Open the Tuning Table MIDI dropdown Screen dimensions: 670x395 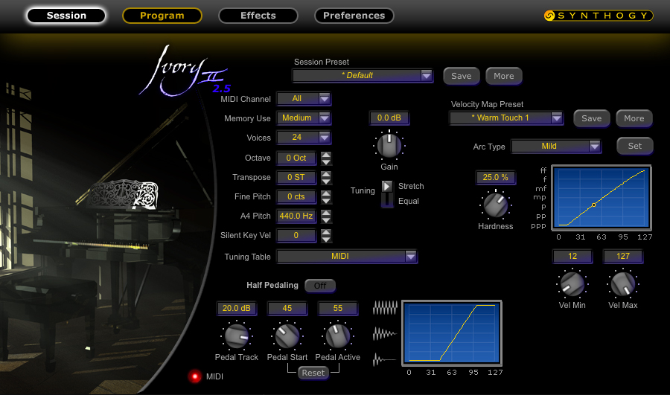click(x=347, y=256)
